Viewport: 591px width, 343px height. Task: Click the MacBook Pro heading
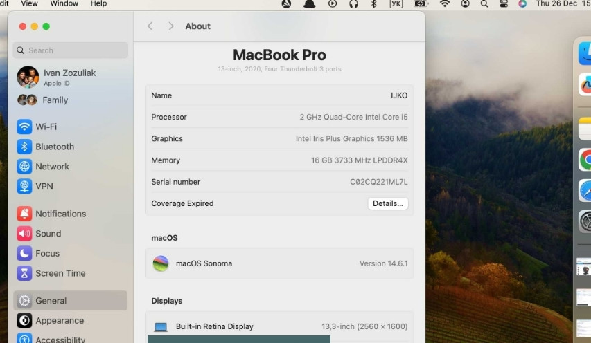[x=279, y=55]
